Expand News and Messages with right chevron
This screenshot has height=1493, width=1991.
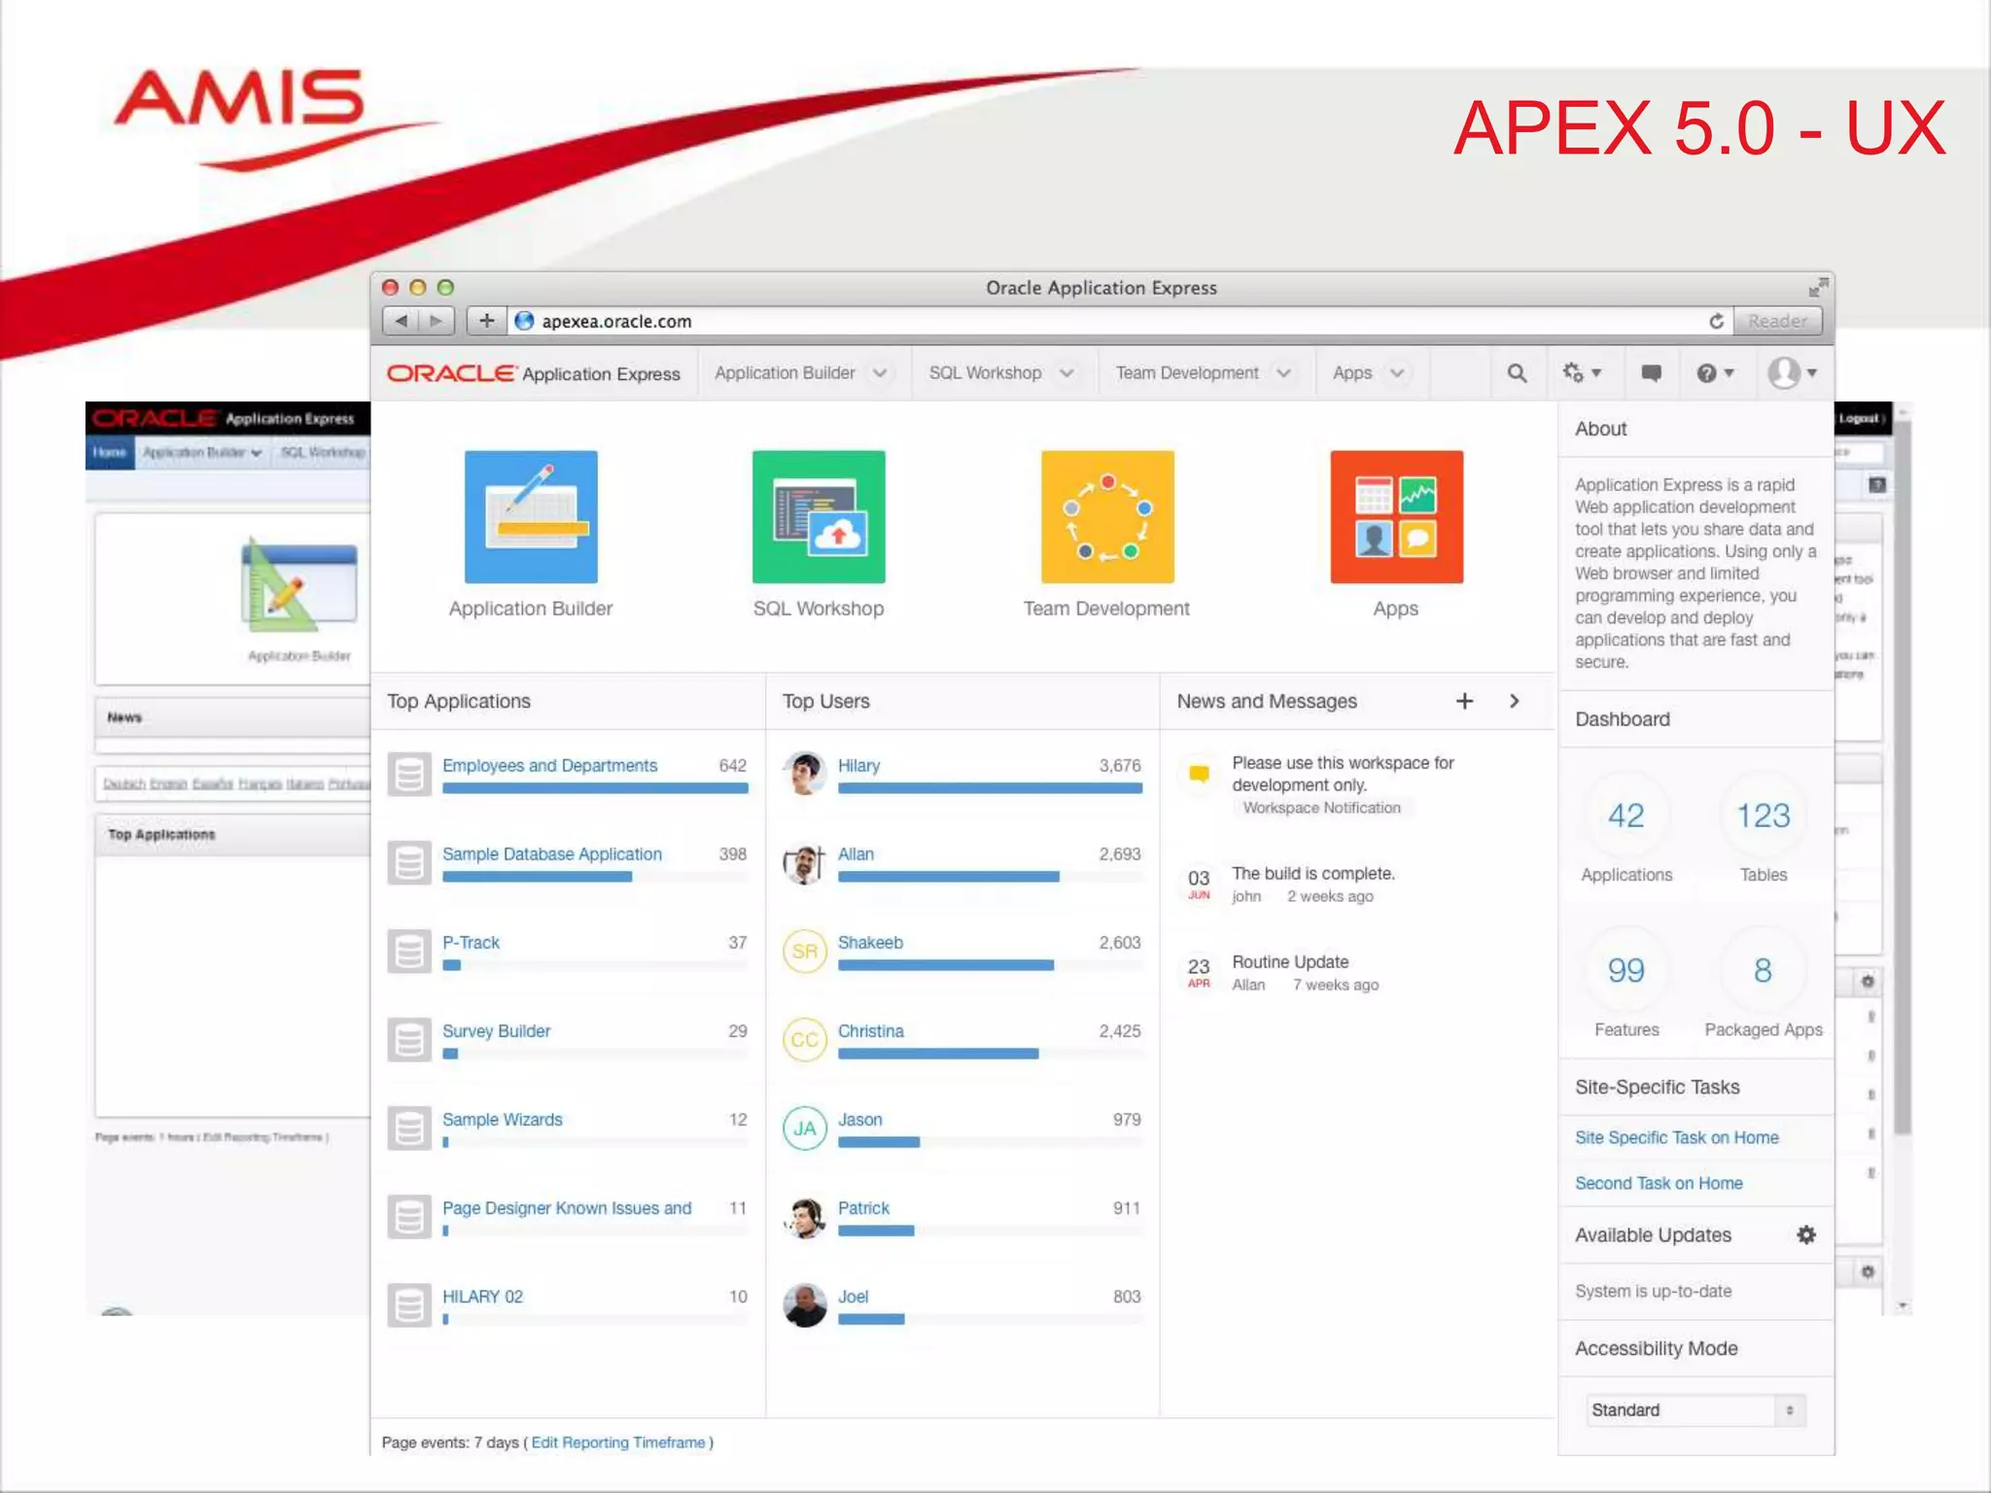pos(1514,701)
